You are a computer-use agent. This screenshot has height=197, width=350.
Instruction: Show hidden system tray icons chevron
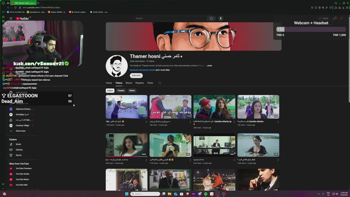click(x=319, y=194)
